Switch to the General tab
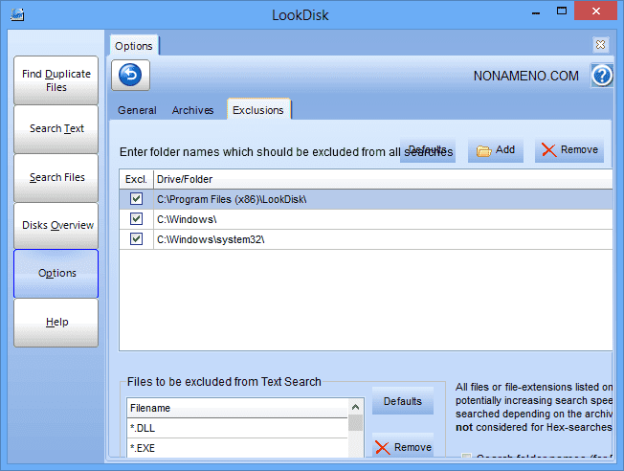 137,110
